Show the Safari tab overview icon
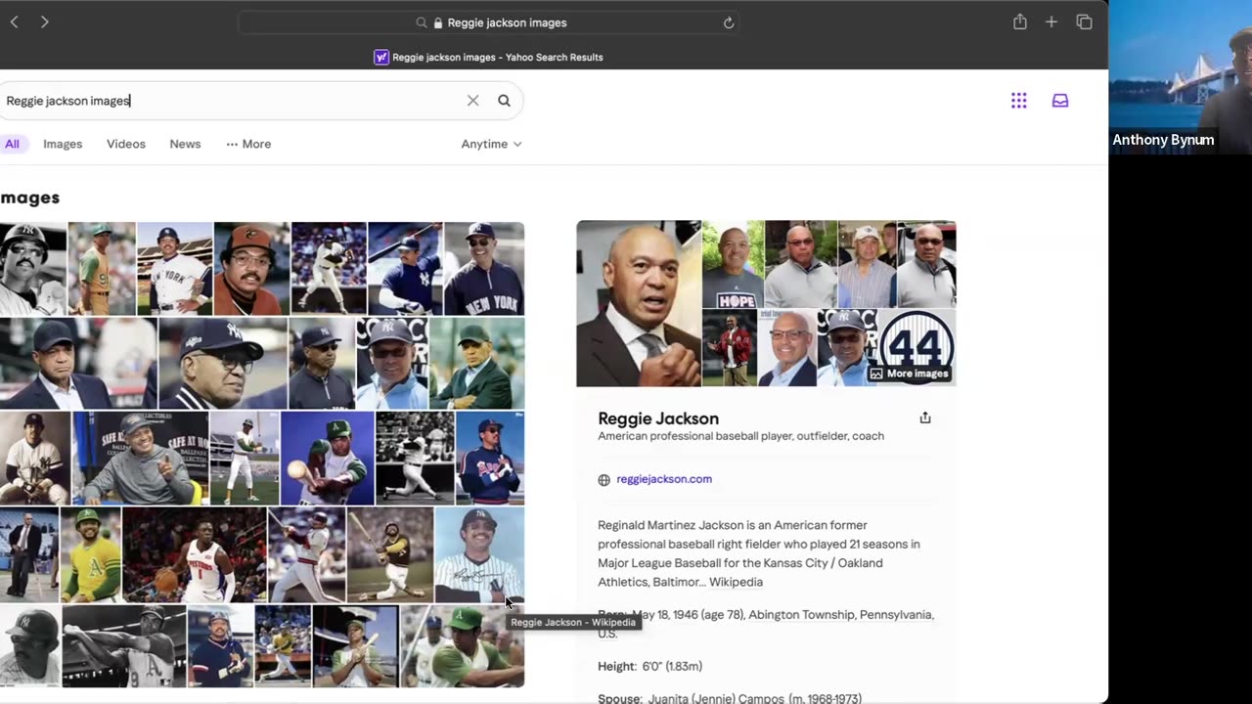 [1084, 22]
